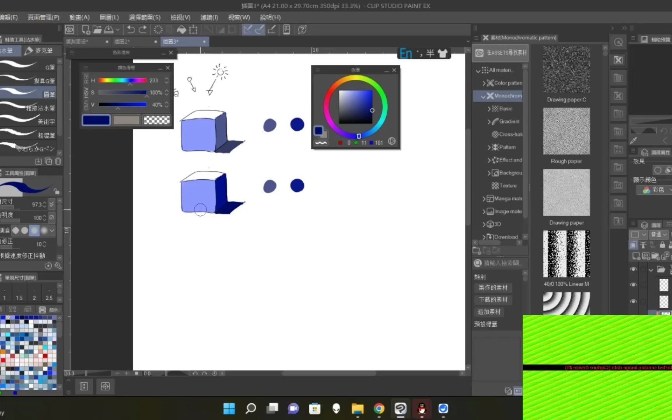Open the 動畫(A) menu

[79, 17]
